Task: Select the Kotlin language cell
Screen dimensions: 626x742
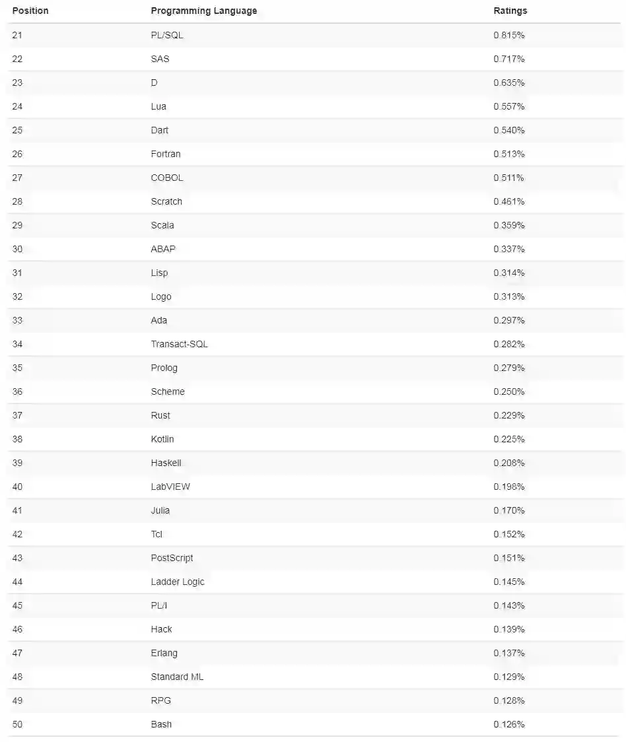Action: click(x=162, y=439)
